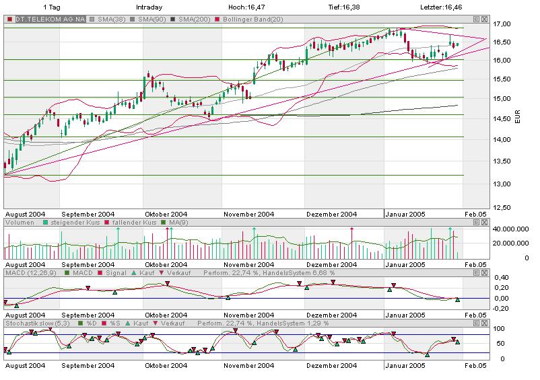540x380 pixels.
Task: Open settings icon of Volumen panel
Action: (476, 223)
